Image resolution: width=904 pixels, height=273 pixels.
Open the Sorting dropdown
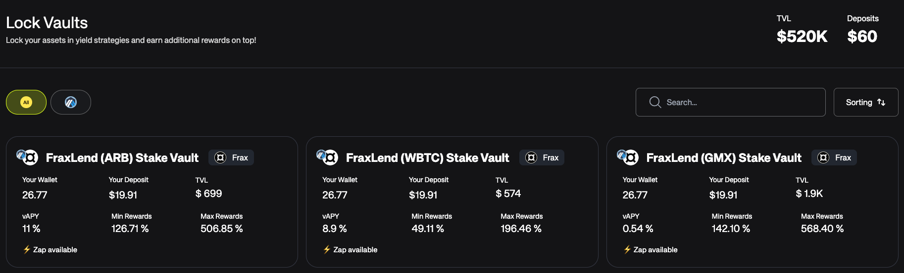pos(865,102)
